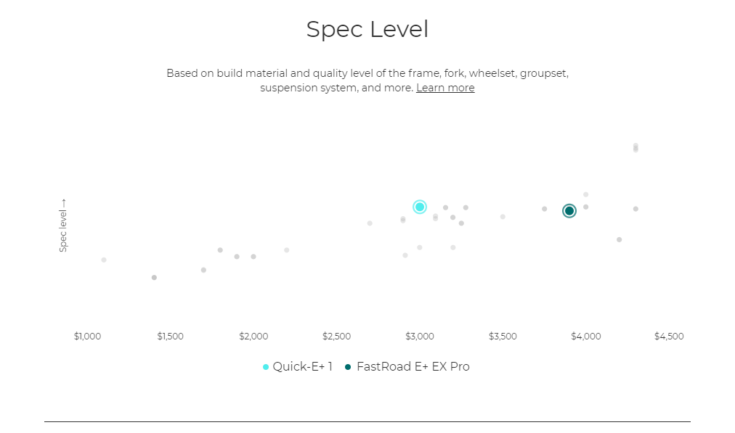Click the gray dot at $3,500

click(x=503, y=216)
